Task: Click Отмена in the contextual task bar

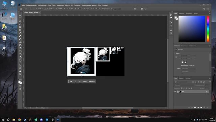Action: (85, 81)
